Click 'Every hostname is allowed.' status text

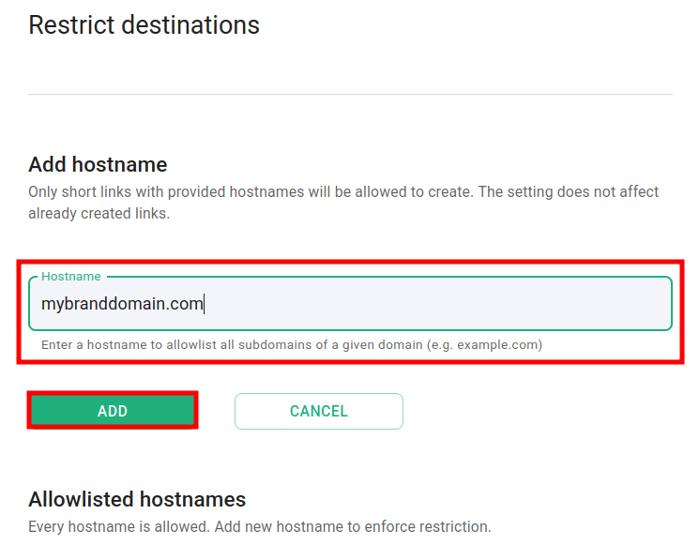tap(119, 527)
